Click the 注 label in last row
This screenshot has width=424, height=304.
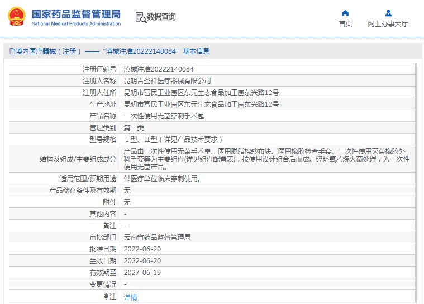(113, 297)
